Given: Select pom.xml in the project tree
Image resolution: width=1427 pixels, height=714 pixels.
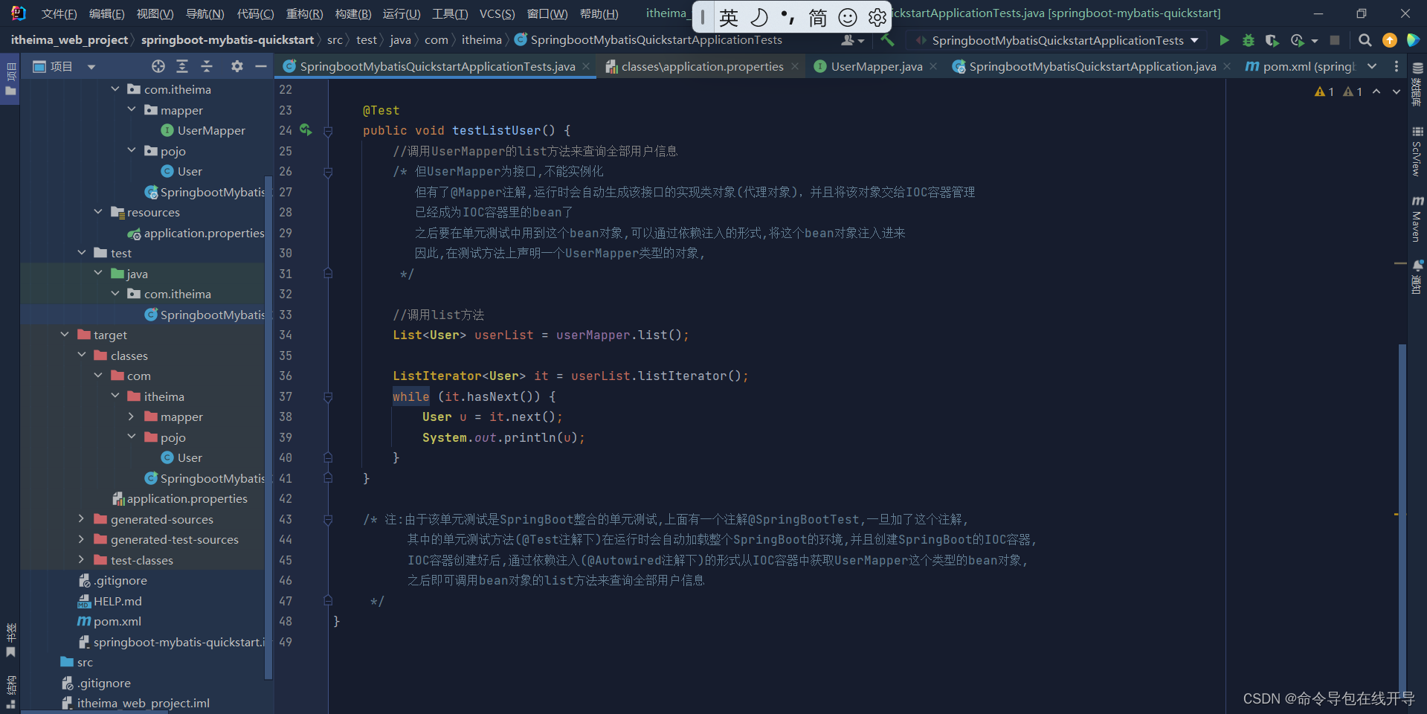Looking at the screenshot, I should (x=116, y=621).
